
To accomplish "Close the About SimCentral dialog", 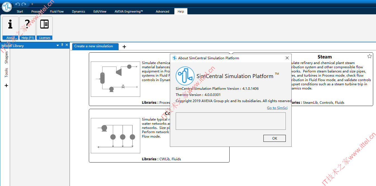I will coord(287,58).
